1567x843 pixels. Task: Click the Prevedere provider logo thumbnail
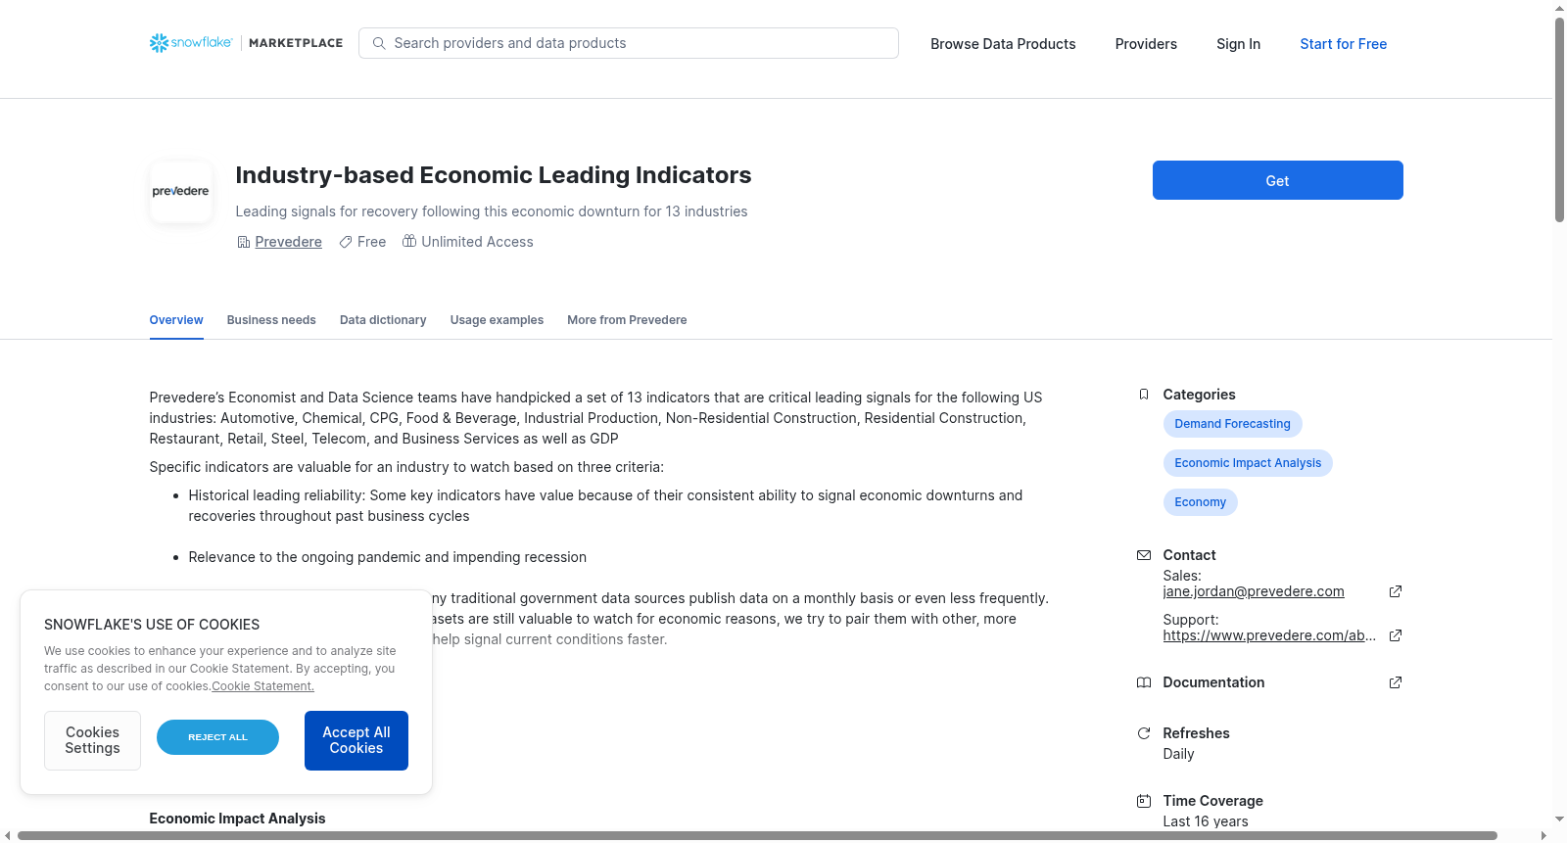(x=180, y=192)
